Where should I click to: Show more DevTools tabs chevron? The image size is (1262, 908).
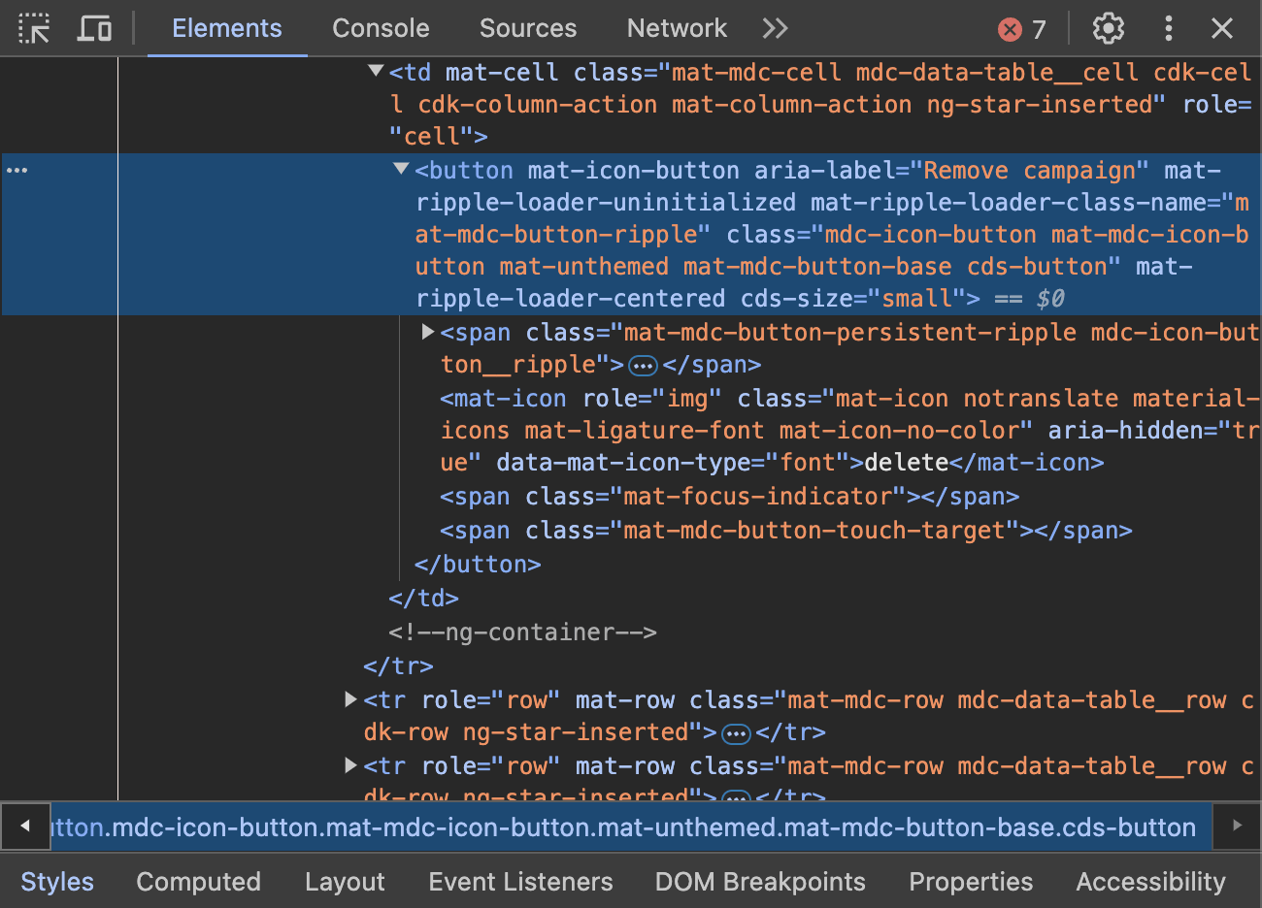pos(775,28)
